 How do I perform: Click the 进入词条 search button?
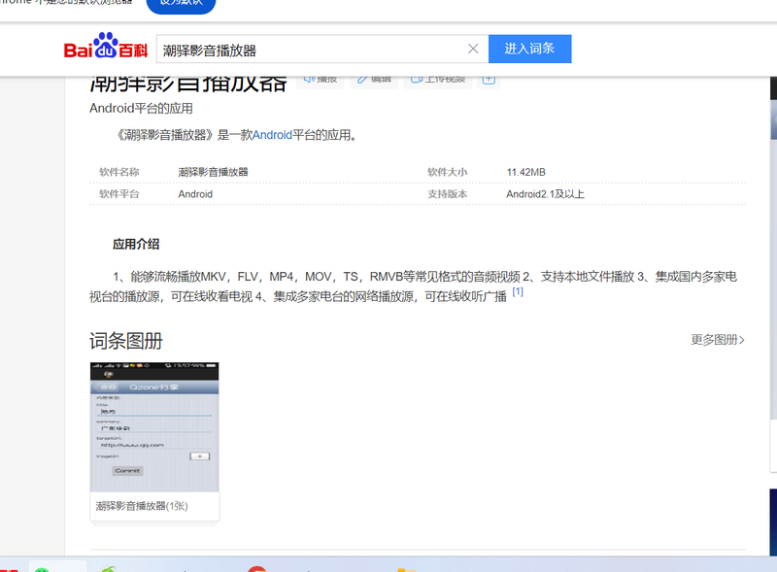(529, 49)
